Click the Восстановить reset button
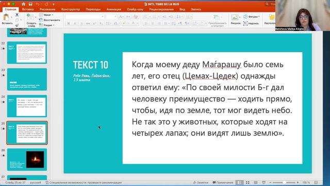 tap(49, 20)
